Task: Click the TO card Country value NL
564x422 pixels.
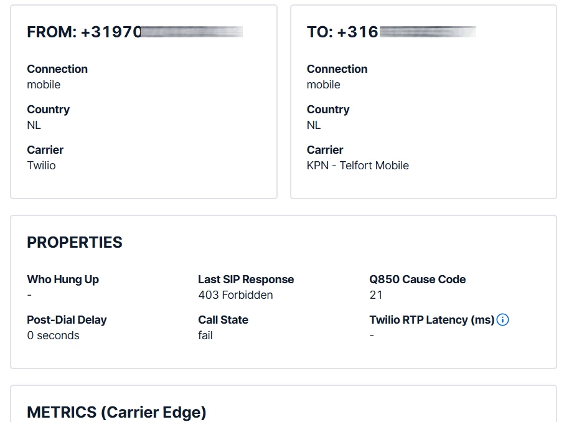Action: click(314, 125)
